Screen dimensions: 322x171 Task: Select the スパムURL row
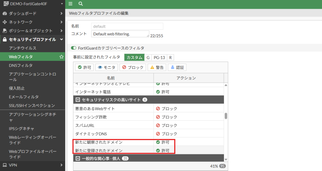point(148,125)
